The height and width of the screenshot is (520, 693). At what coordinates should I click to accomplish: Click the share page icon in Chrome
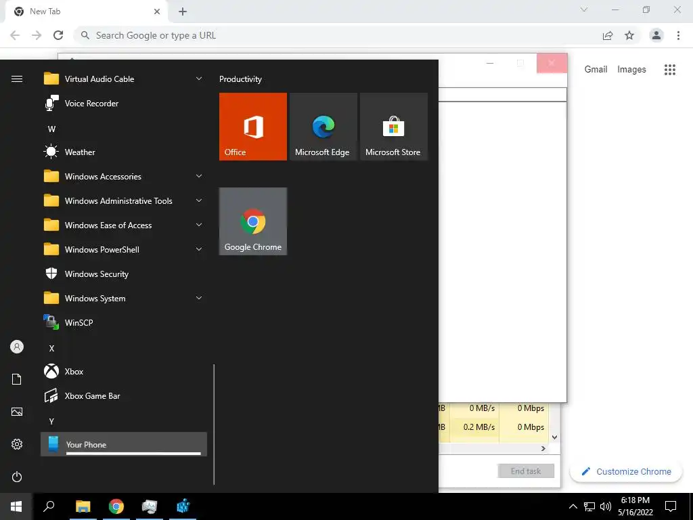click(x=608, y=35)
